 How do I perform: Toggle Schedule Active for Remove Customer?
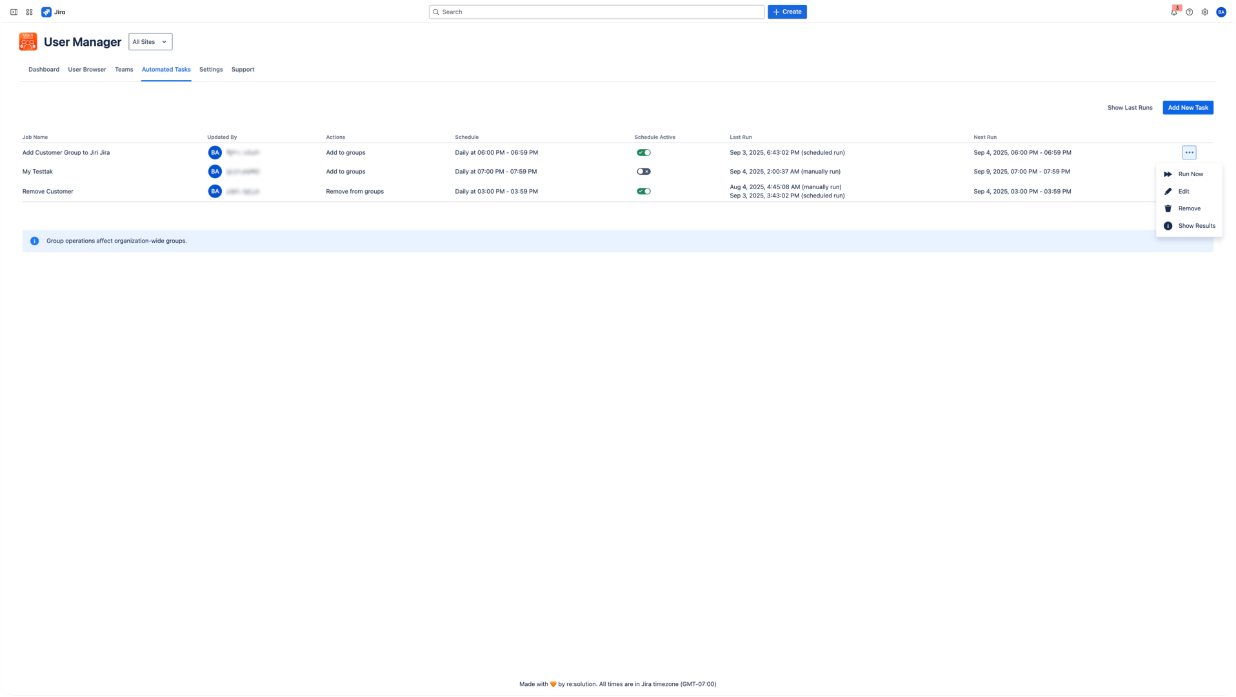click(643, 190)
